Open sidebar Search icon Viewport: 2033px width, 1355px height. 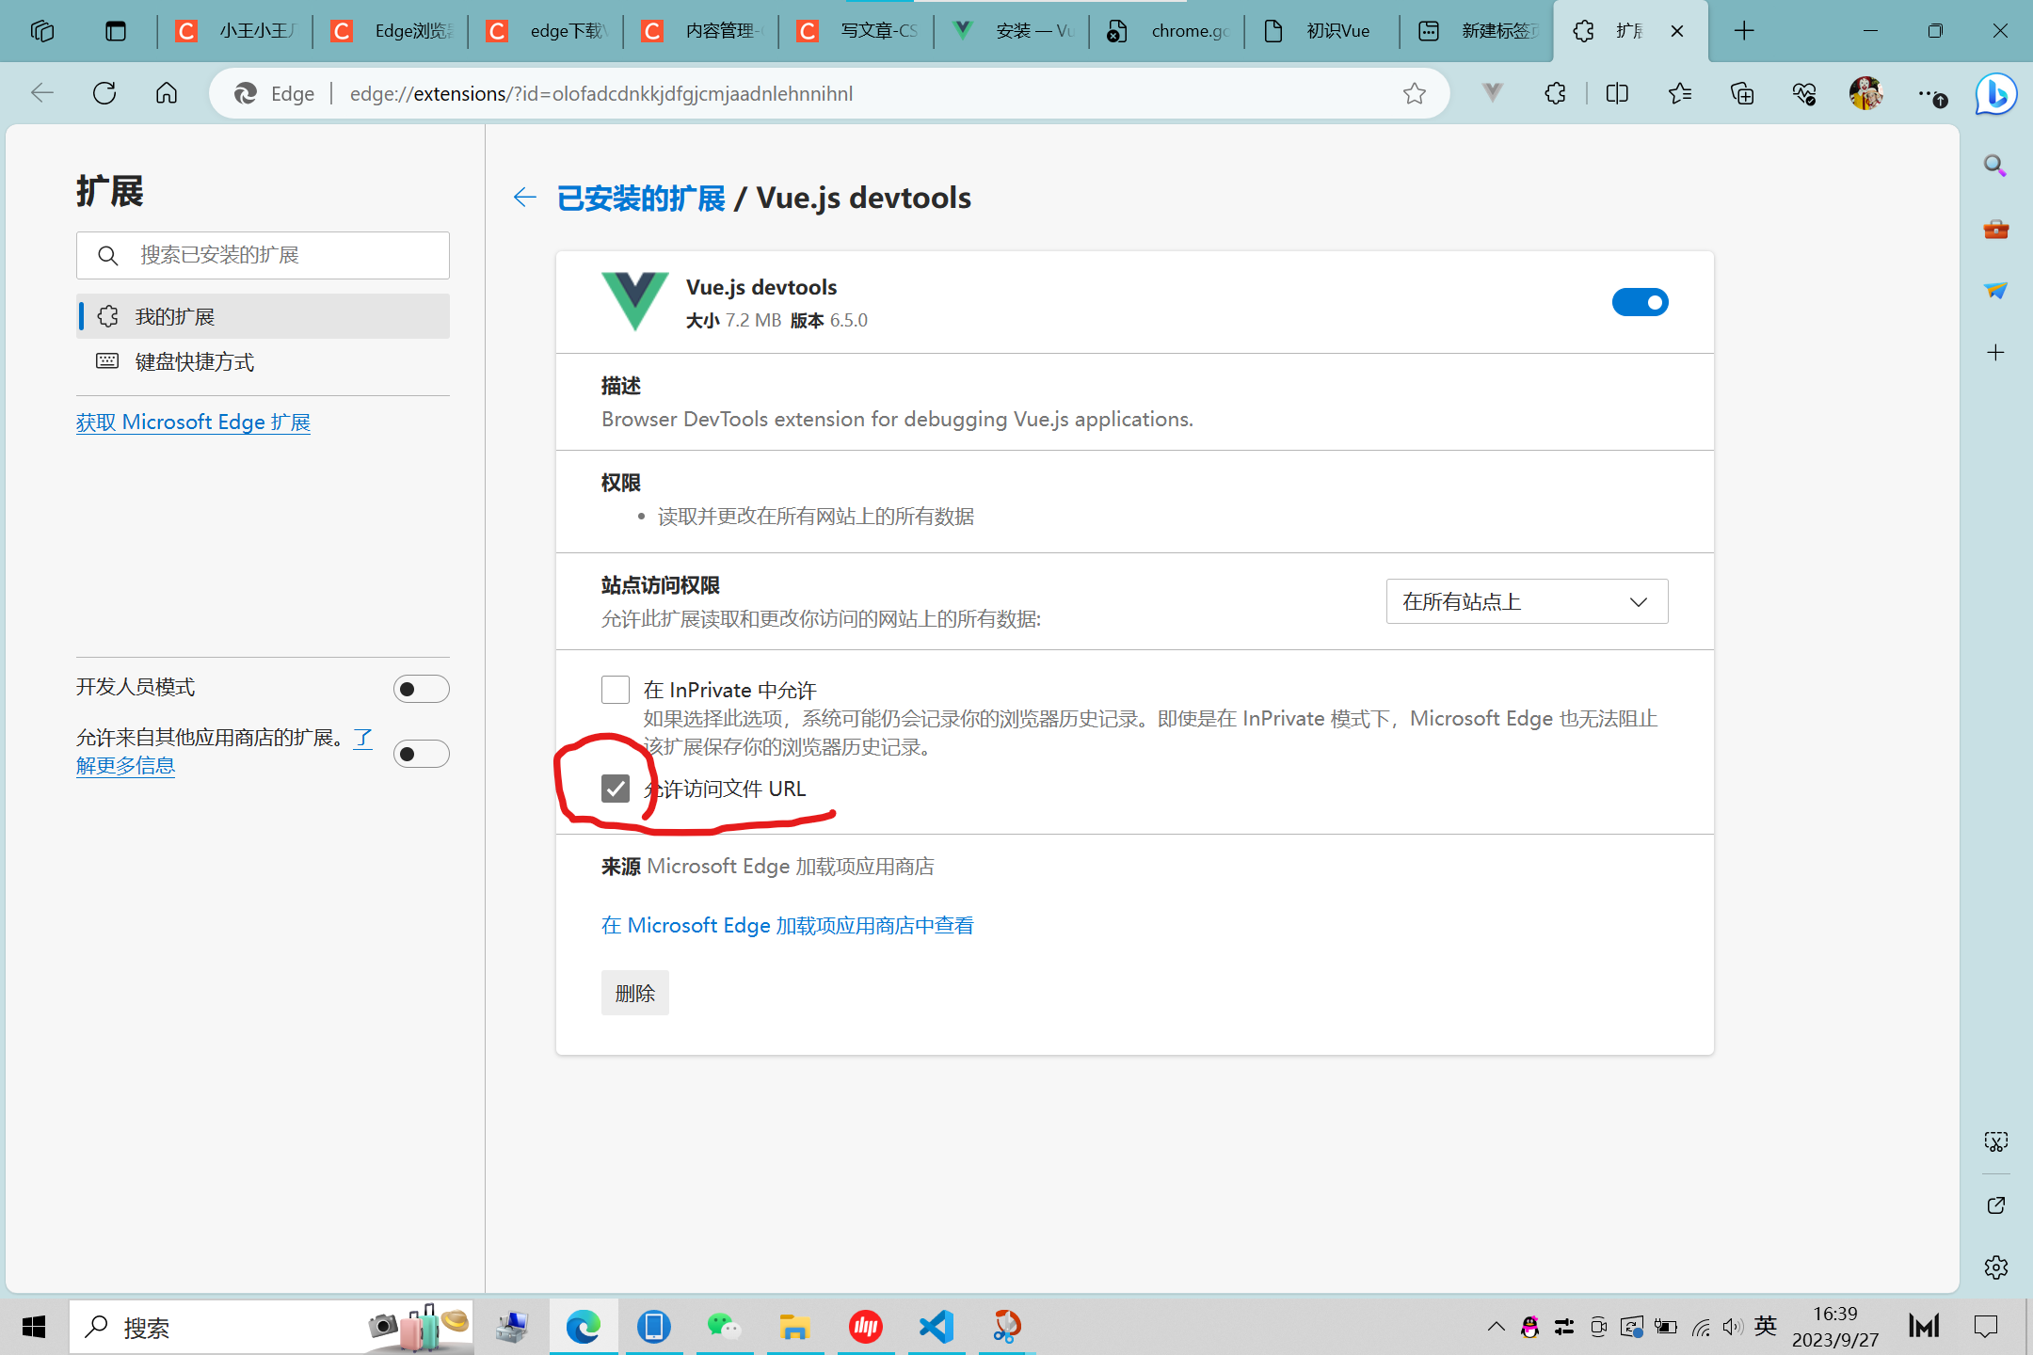[1995, 167]
